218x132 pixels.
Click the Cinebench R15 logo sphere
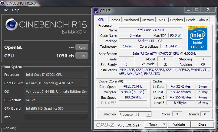12,24
